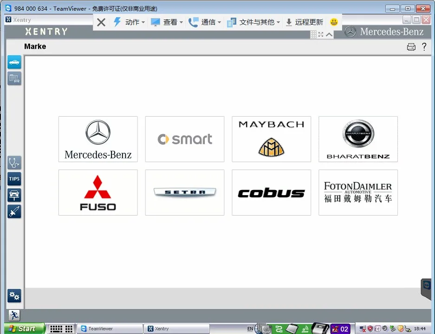Open the TIPS sidebar button
The width and height of the screenshot is (435, 334).
[14, 178]
